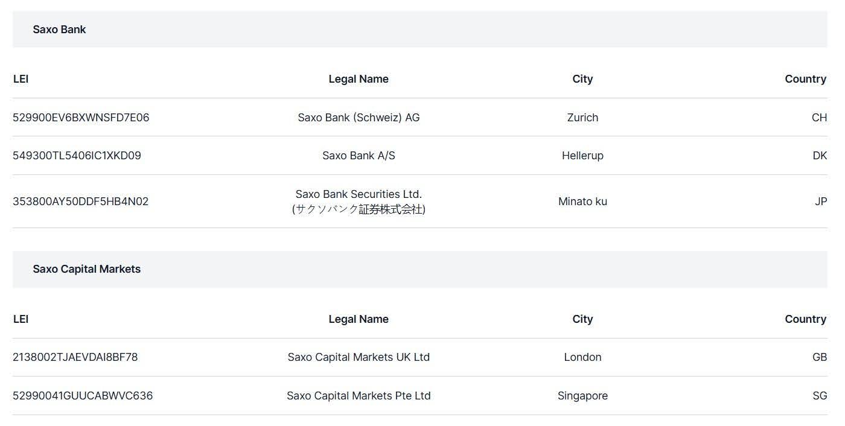Click the Saxo Bank (Schweiz) AG legal name
845x426 pixels.
tap(359, 118)
